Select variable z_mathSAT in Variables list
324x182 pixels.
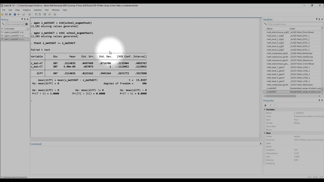(x=292, y=88)
